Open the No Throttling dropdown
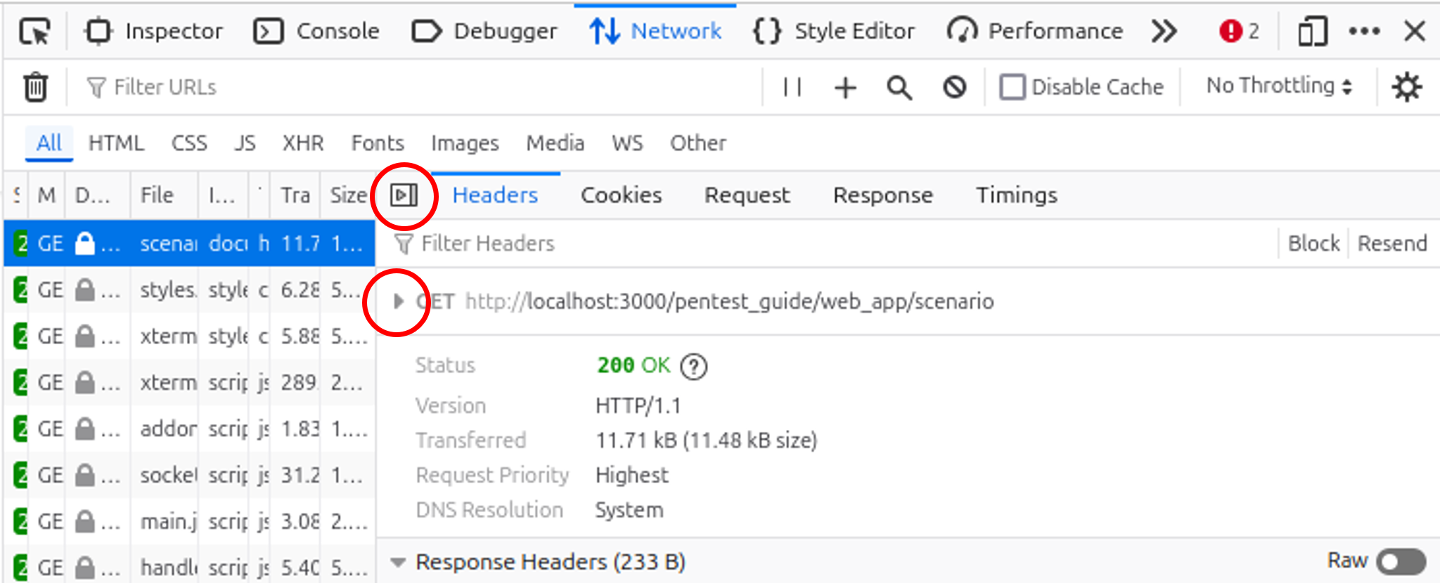Image resolution: width=1440 pixels, height=583 pixels. click(x=1279, y=86)
